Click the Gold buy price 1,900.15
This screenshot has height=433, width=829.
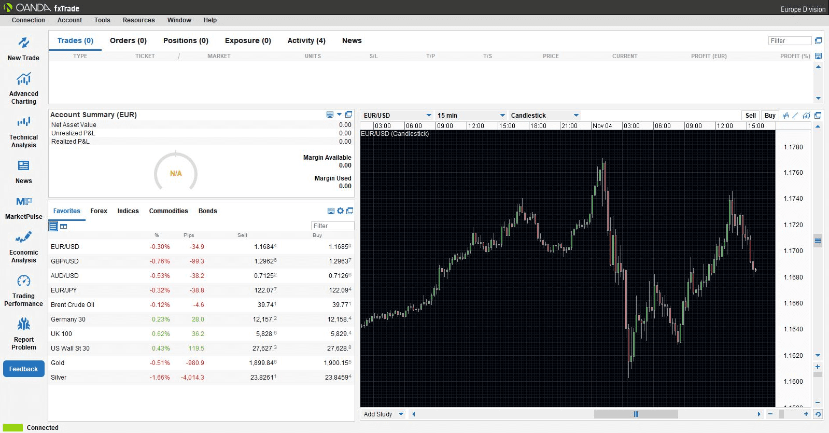click(337, 363)
